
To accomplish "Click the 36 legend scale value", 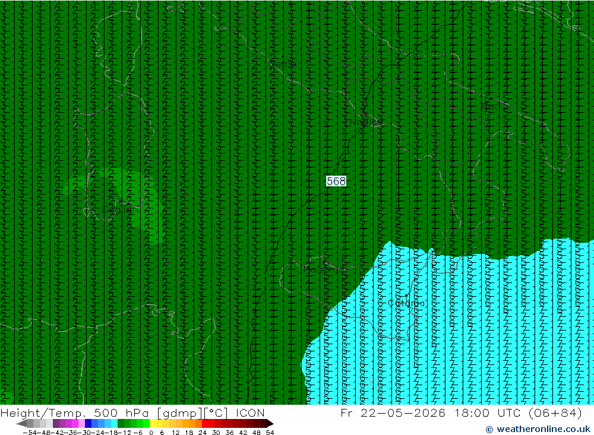I will 229,433.
